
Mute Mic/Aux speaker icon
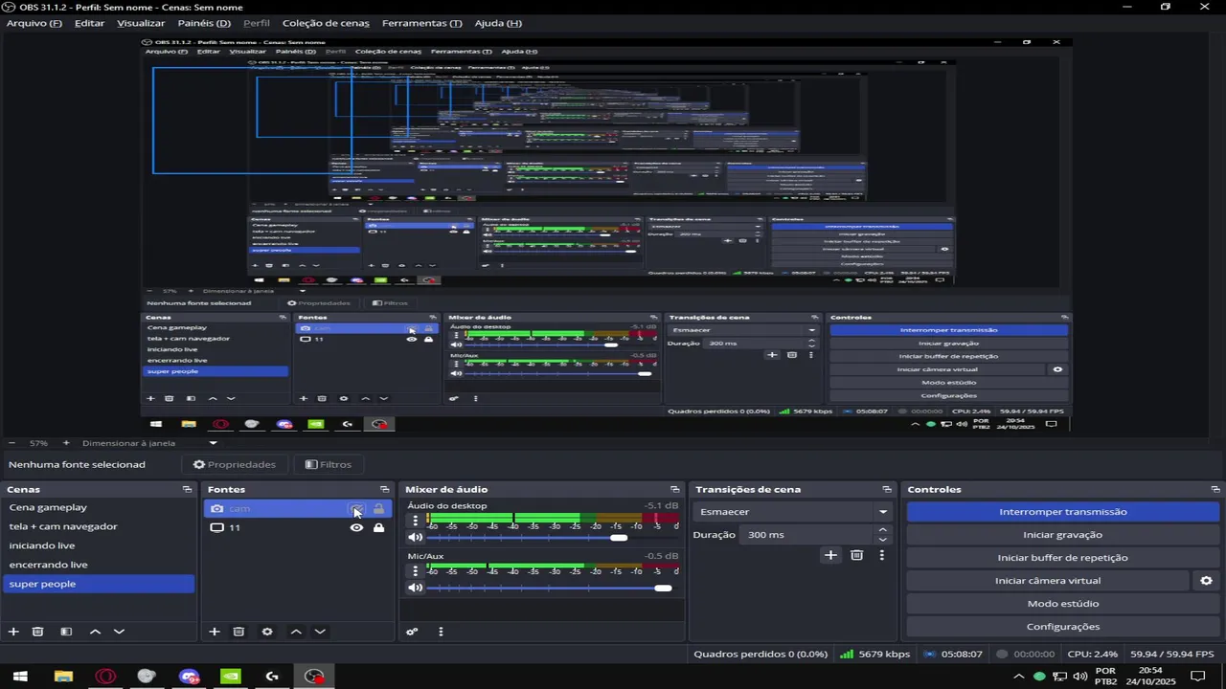[415, 588]
